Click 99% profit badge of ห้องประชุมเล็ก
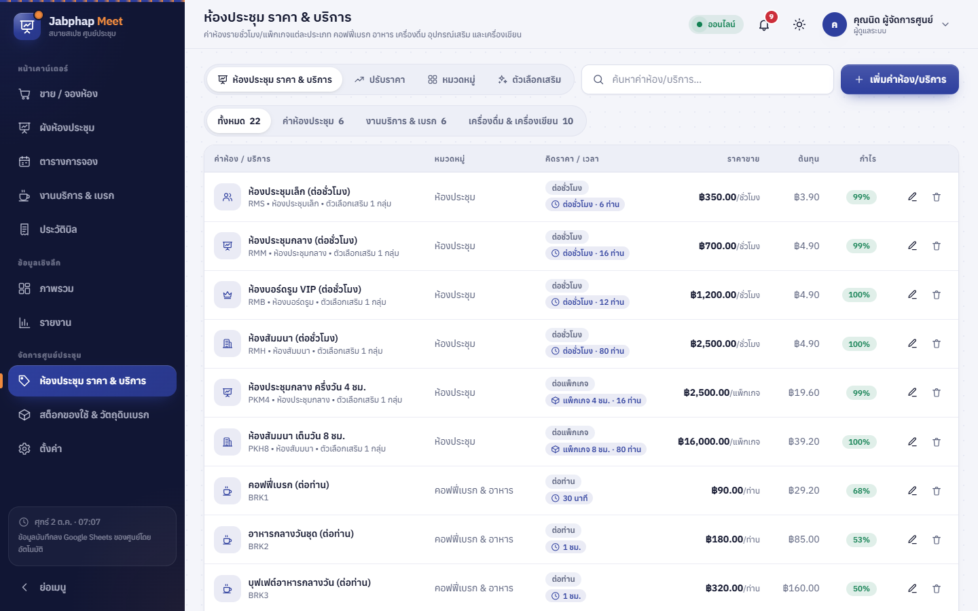This screenshot has height=611, width=978. coord(861,197)
